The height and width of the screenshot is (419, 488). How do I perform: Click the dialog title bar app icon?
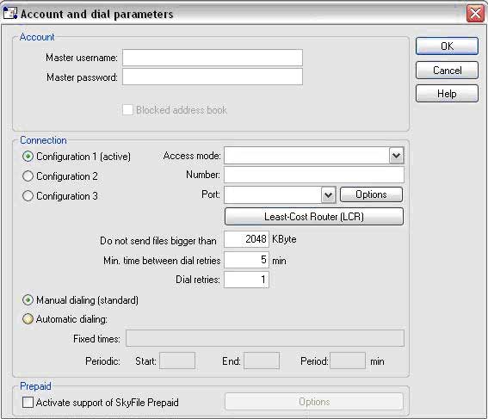pyautogui.click(x=10, y=13)
